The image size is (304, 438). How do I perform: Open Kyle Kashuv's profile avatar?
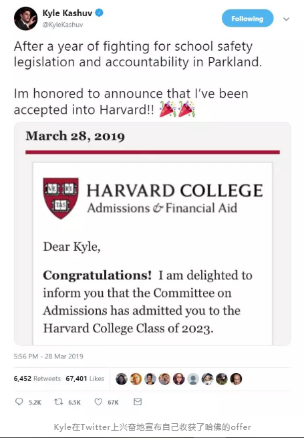[25, 19]
